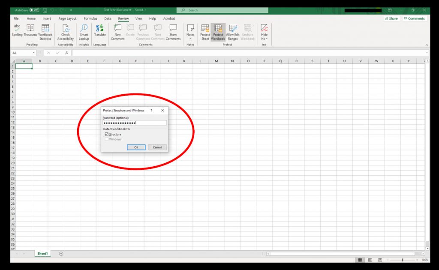Switch to the Formulas ribbon tab

coord(90,18)
